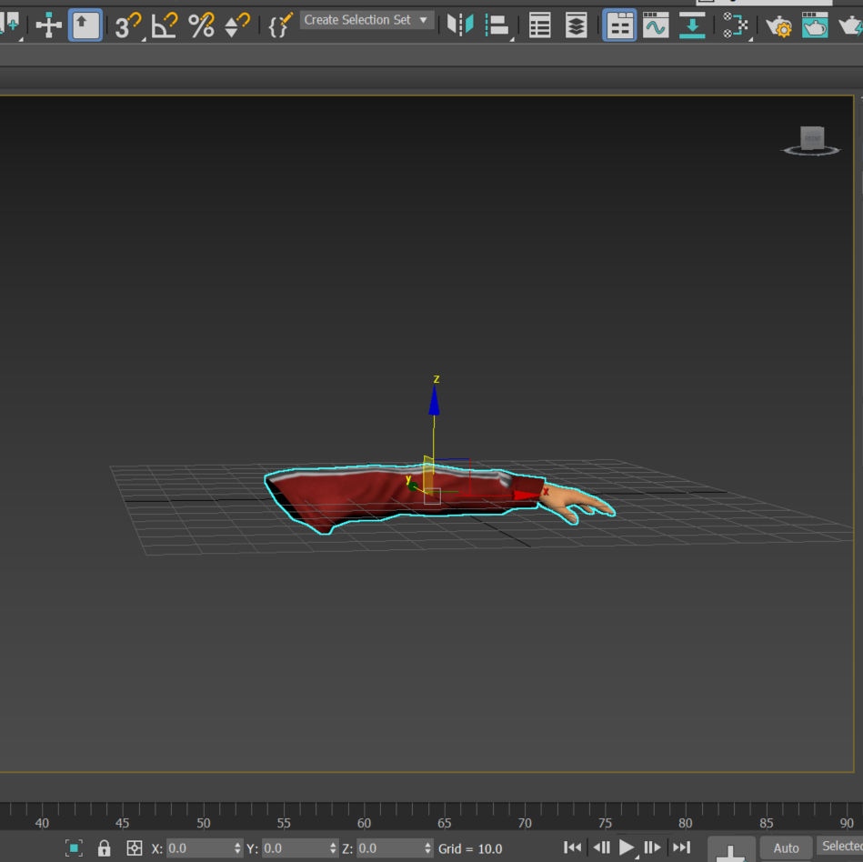This screenshot has width=863, height=862.
Task: Click the X coordinate input field
Action: tap(199, 848)
